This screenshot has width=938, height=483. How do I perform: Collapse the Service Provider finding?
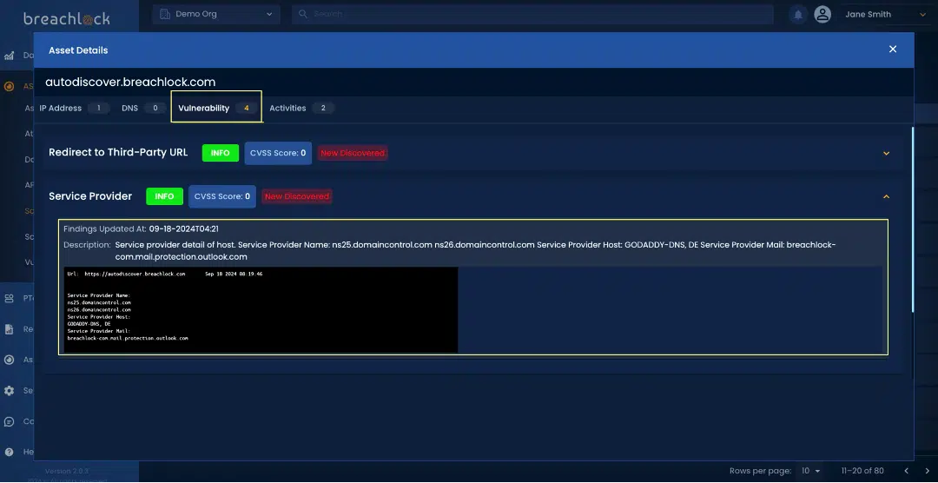(x=887, y=196)
